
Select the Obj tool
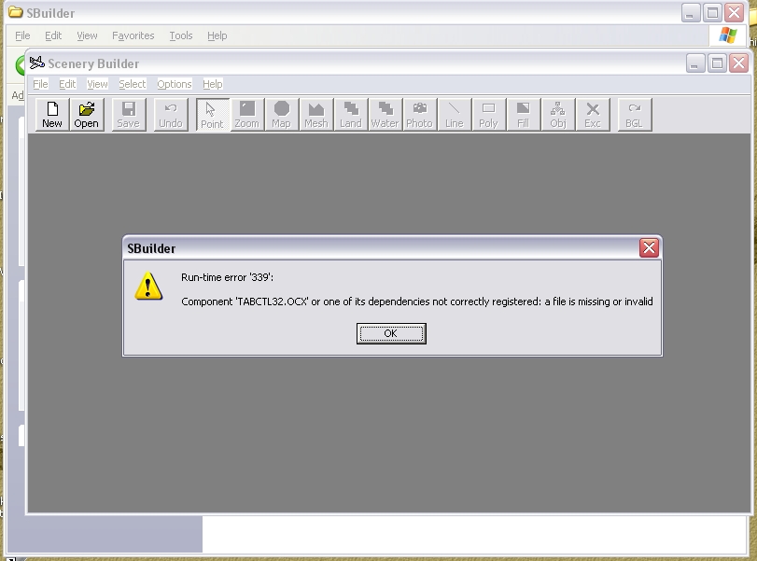tap(558, 115)
